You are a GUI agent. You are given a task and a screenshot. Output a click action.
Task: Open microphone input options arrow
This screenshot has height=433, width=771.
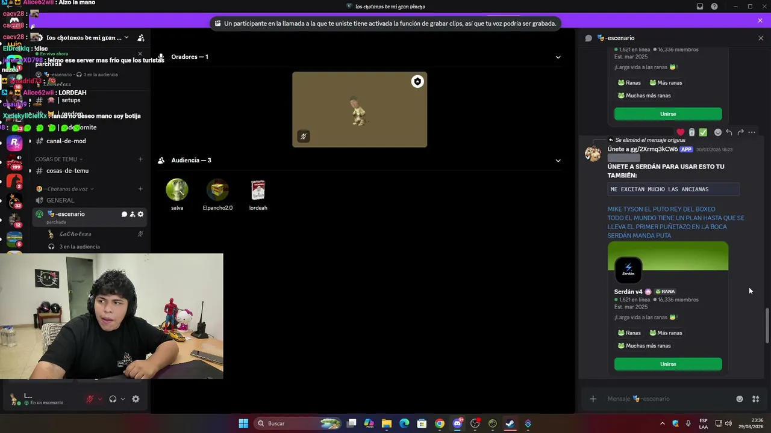coord(100,399)
